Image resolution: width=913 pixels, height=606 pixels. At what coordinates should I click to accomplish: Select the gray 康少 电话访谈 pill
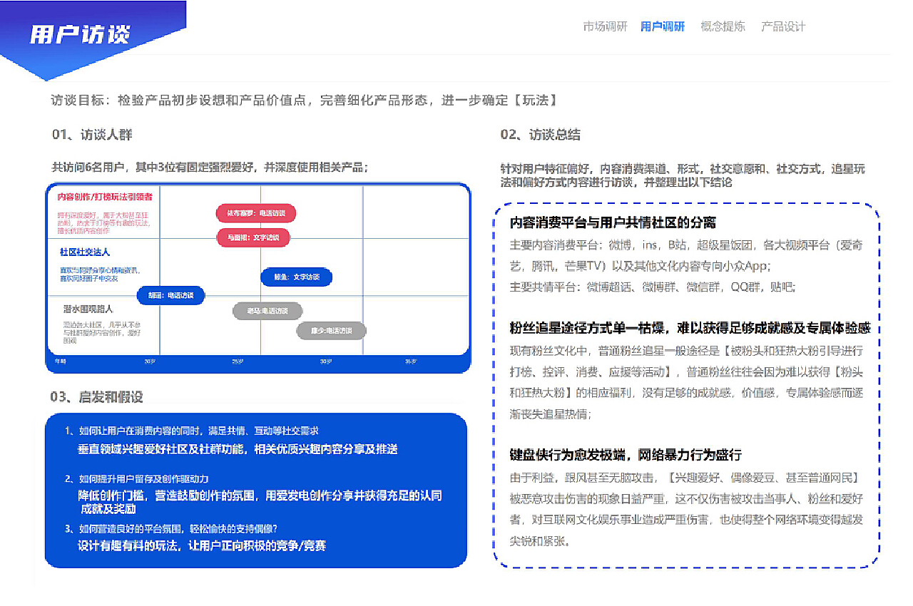point(331,331)
